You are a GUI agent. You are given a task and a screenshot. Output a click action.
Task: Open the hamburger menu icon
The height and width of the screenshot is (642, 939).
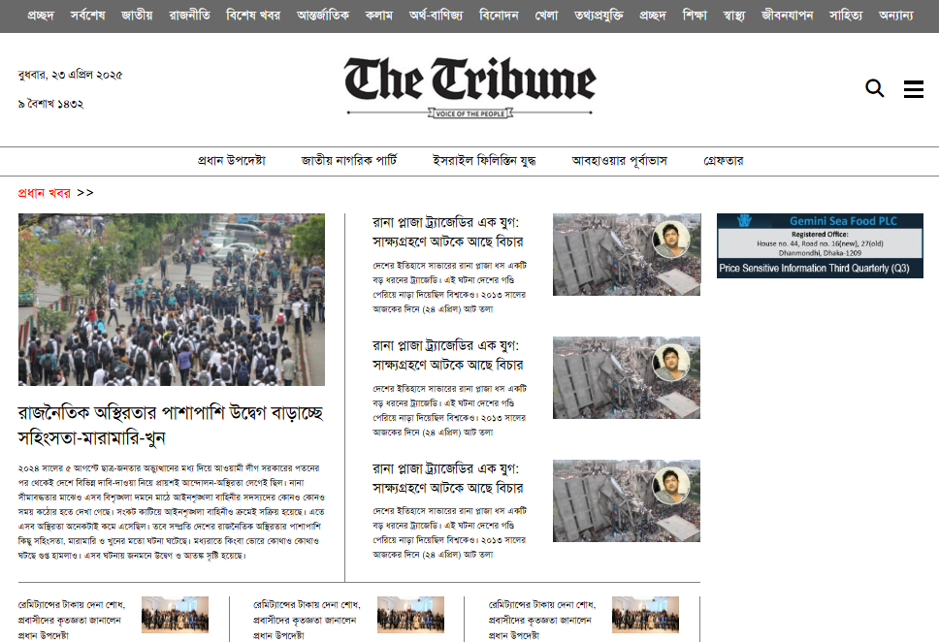coord(913,89)
